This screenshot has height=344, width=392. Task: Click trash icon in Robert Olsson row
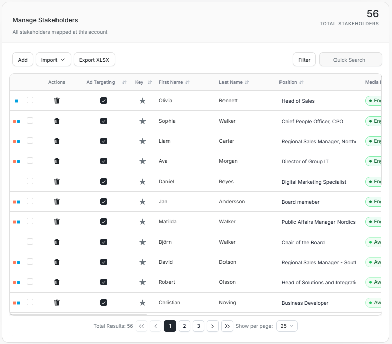click(x=57, y=282)
